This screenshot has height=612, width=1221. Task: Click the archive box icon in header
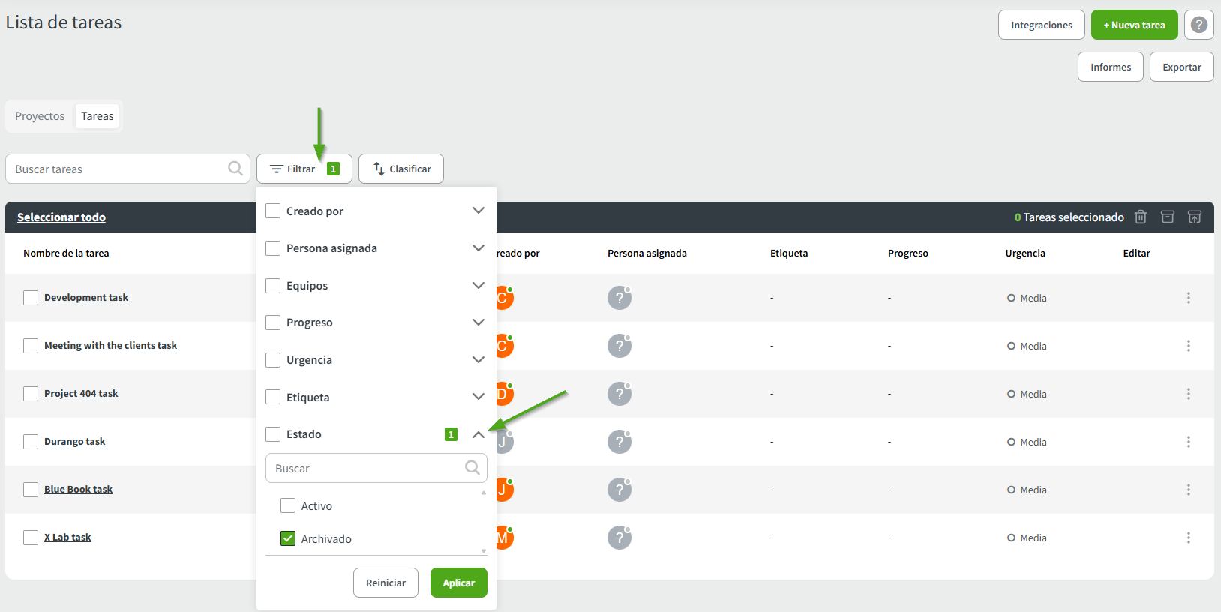(x=1168, y=217)
